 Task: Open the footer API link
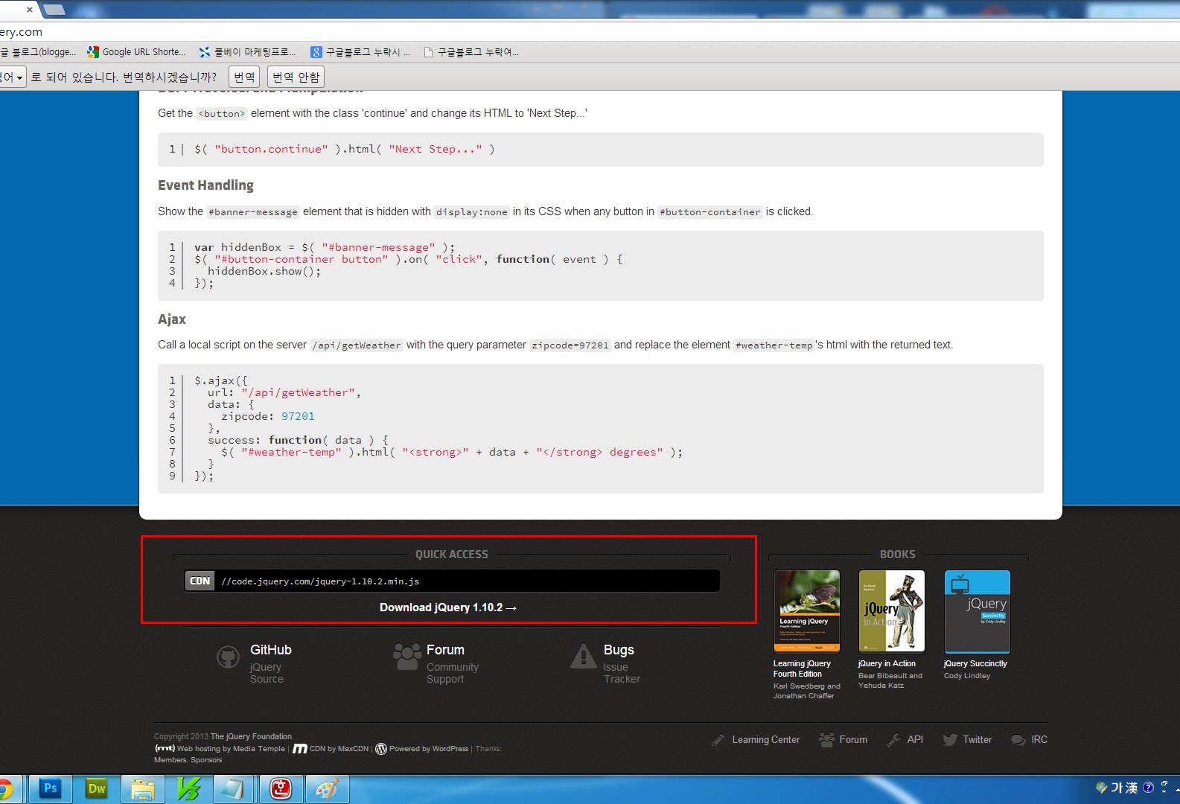915,739
